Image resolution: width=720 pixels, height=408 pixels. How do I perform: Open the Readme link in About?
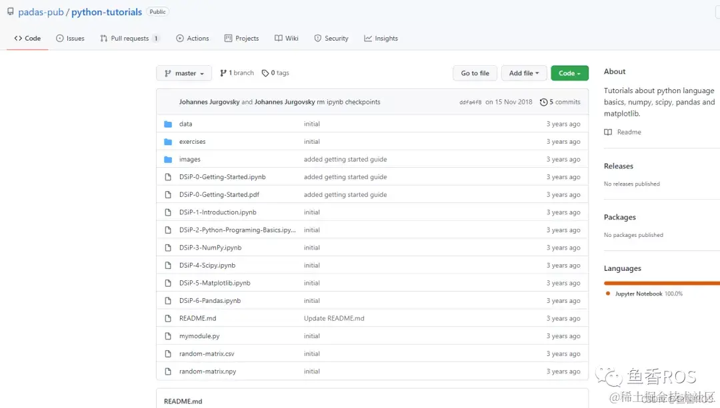[623, 132]
